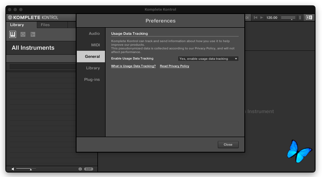Viewport: 322px width, 177px height.
Task: Click the blue butterfly overlay icon
Action: pyautogui.click(x=299, y=151)
